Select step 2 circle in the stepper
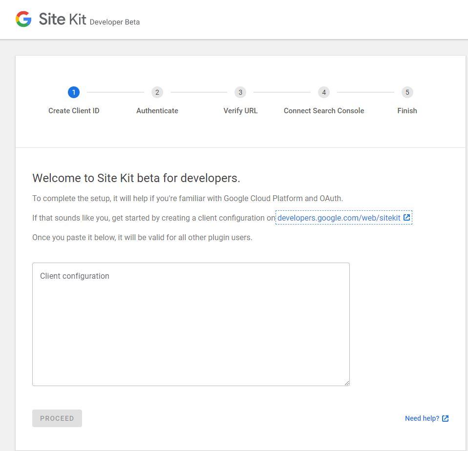Viewport: 468px width, 451px height. (x=157, y=92)
